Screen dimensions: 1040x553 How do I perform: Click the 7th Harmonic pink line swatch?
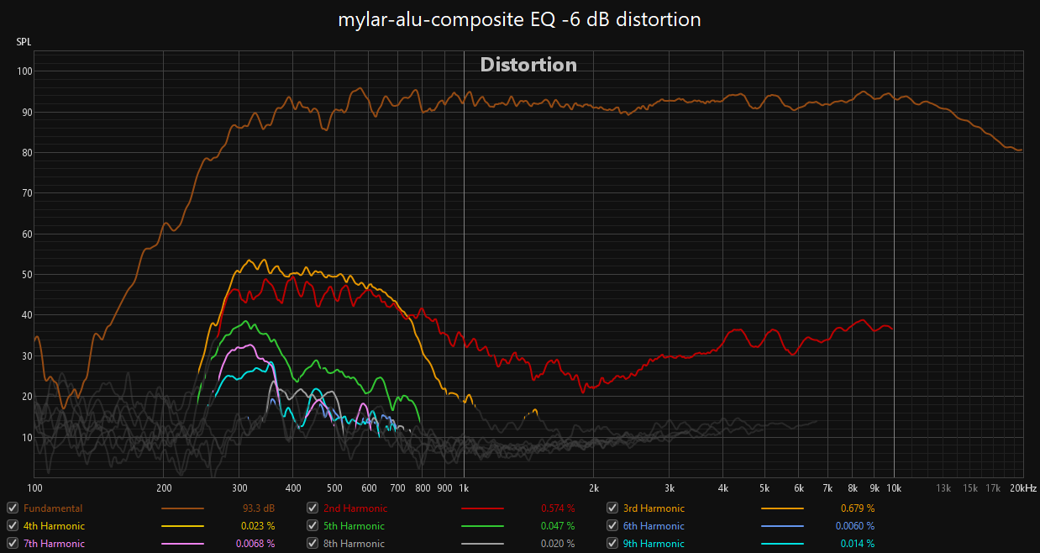tap(182, 544)
